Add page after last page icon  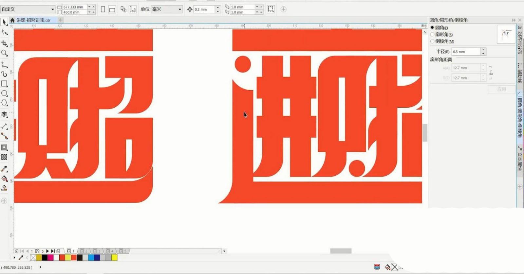coord(58,251)
